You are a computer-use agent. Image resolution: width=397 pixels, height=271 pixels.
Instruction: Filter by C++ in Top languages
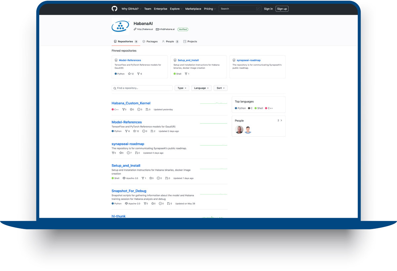click(269, 108)
